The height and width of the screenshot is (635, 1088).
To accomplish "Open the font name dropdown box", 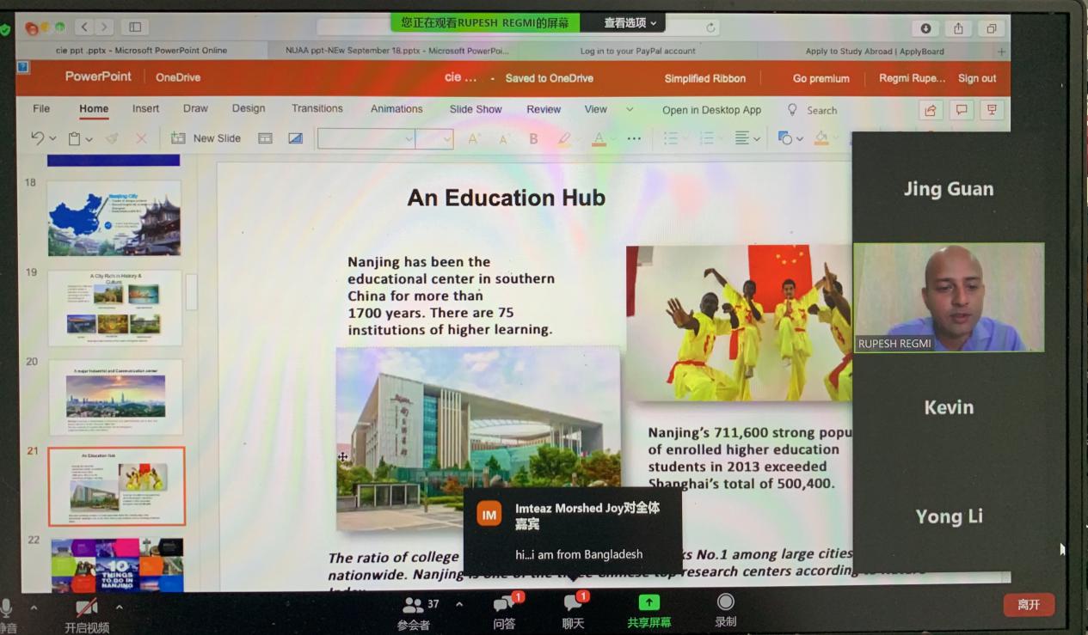I will [x=366, y=138].
